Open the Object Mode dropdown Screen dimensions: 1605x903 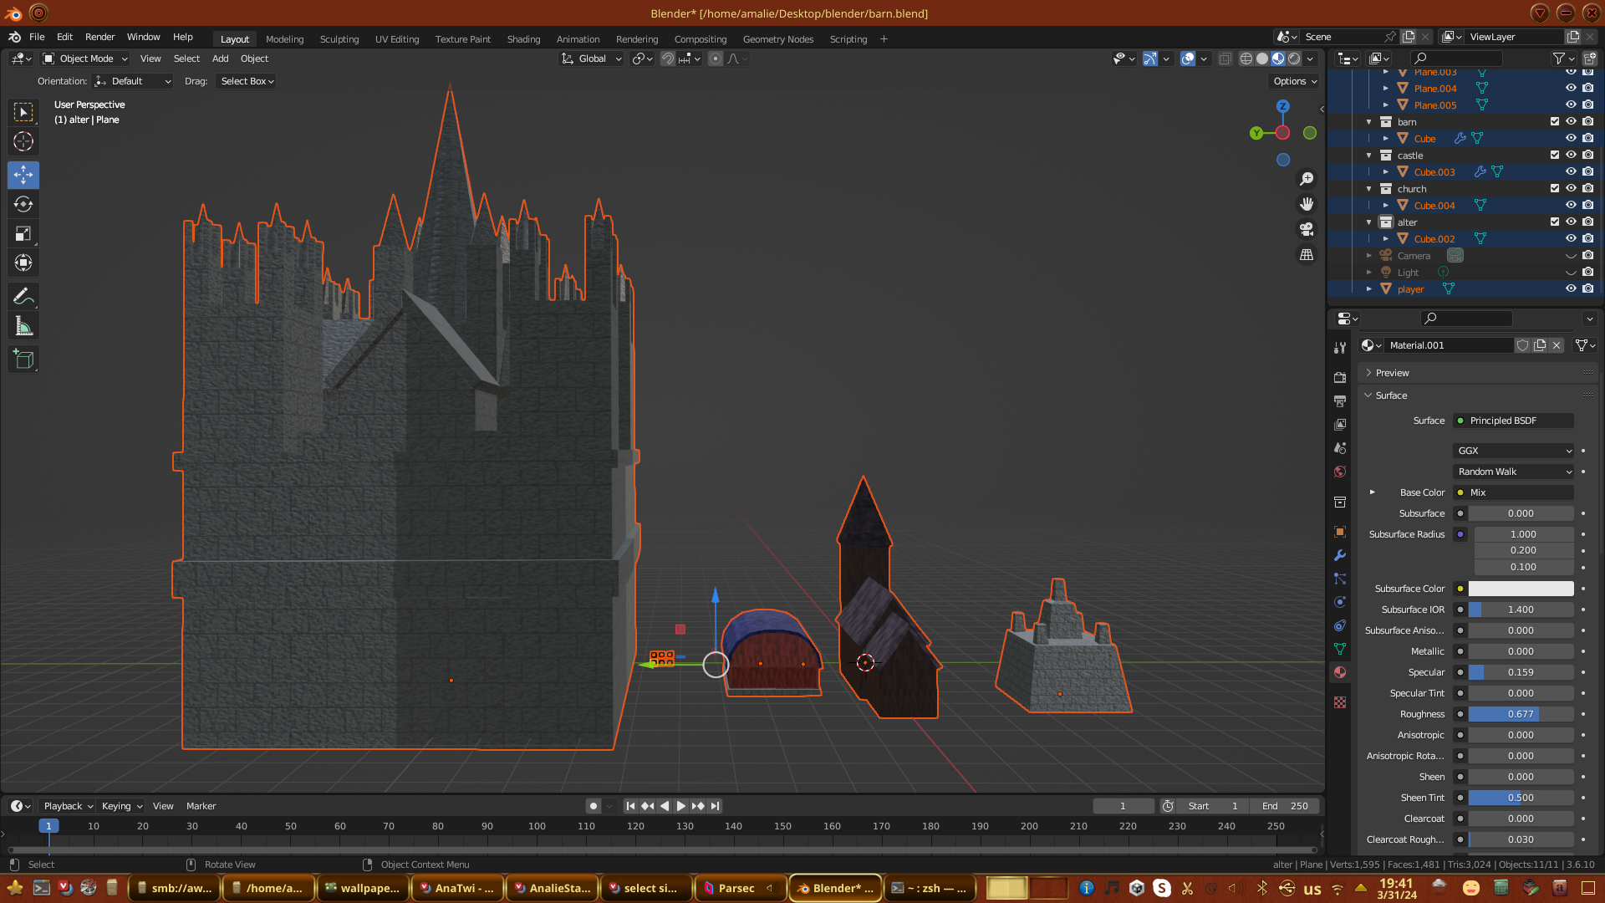pyautogui.click(x=85, y=59)
